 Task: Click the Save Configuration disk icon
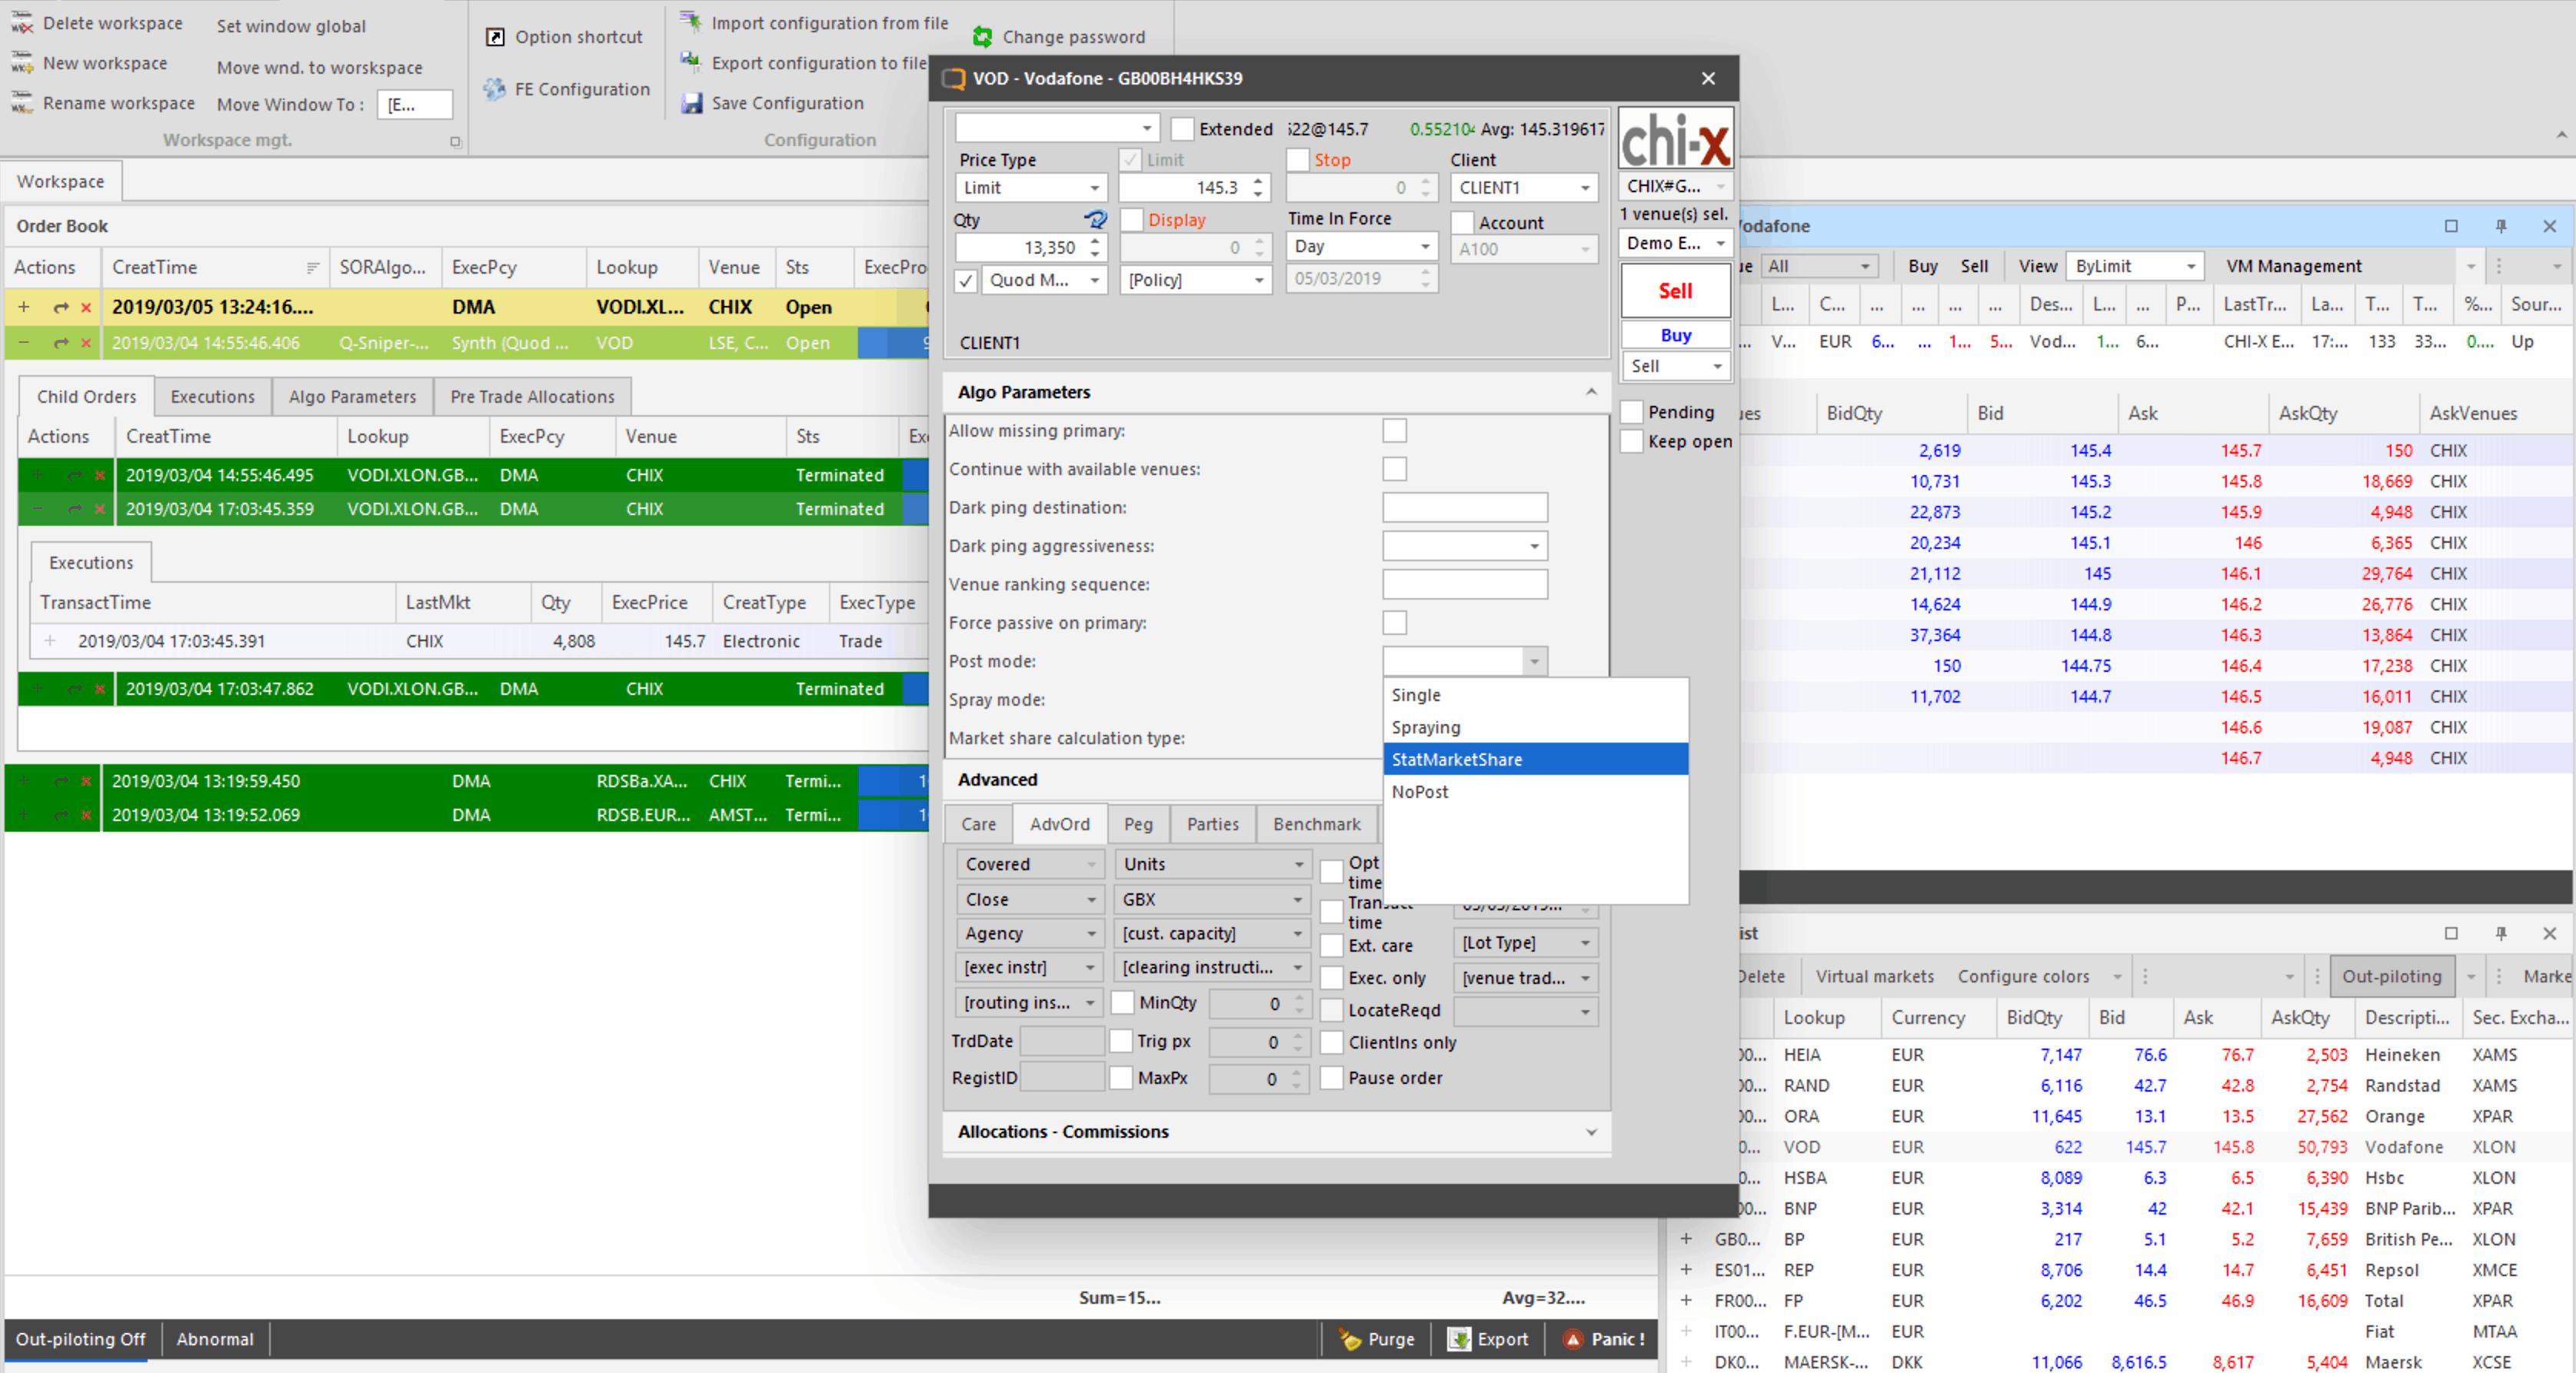coord(691,103)
